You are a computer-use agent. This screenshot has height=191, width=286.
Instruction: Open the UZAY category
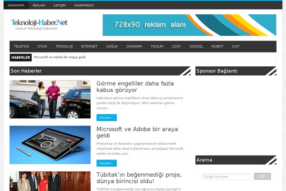(176, 46)
